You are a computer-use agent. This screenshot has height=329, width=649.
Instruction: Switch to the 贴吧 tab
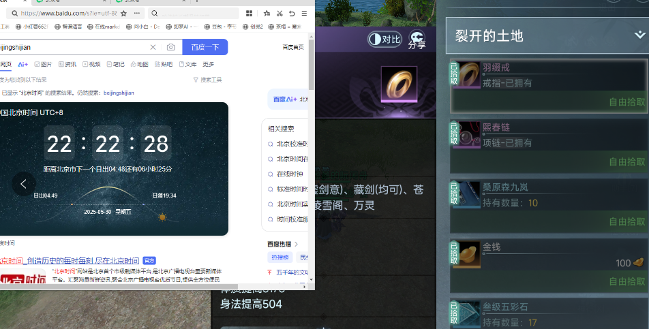click(164, 64)
